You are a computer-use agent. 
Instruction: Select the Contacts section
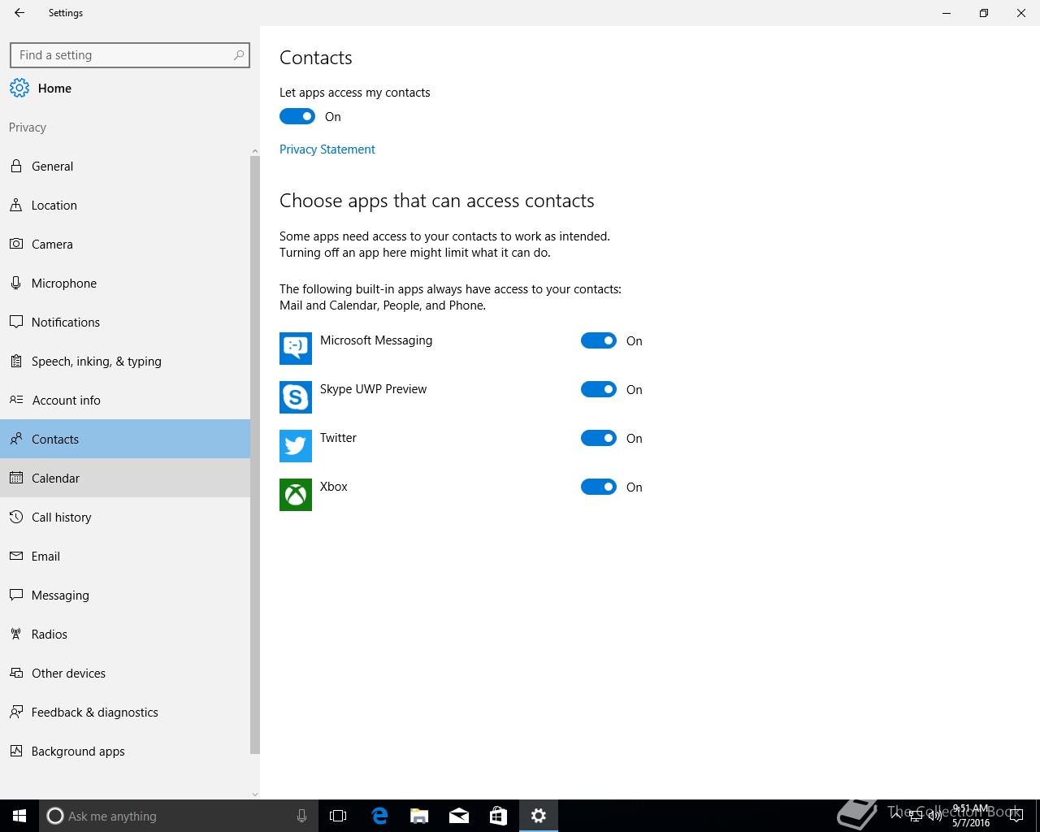click(125, 439)
